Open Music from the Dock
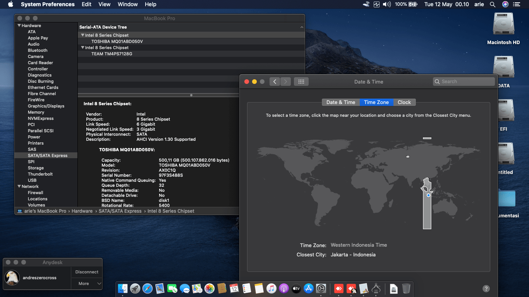The image size is (529, 297). (x=271, y=288)
